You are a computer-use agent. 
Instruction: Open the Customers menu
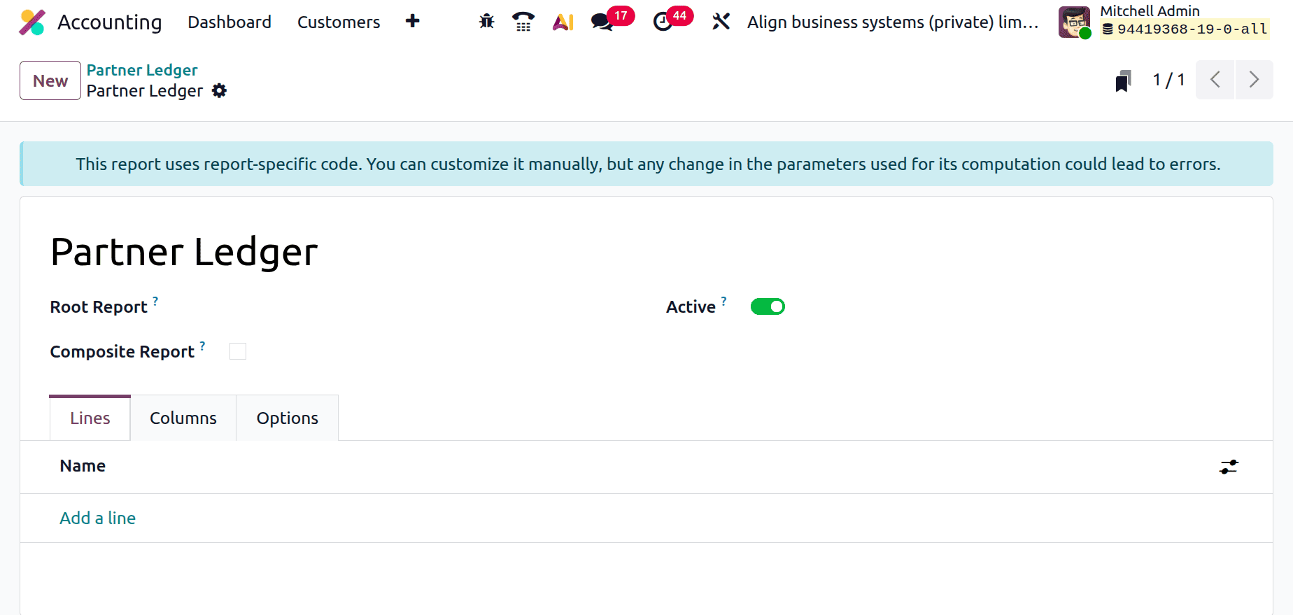click(x=339, y=22)
